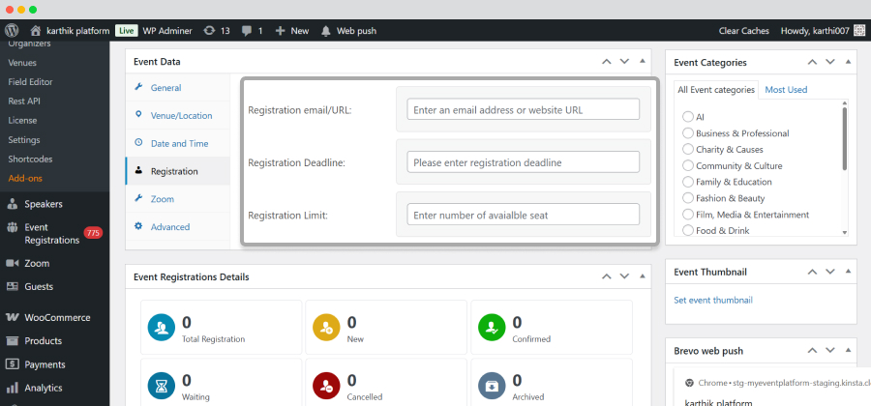Viewport: 871px width, 406px height.
Task: Click the Confirmed green icon
Action: 493,328
